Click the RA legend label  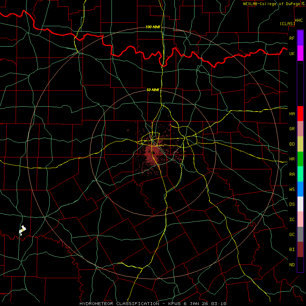pos(292,174)
